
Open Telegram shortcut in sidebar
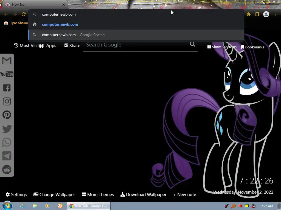pos(7,156)
